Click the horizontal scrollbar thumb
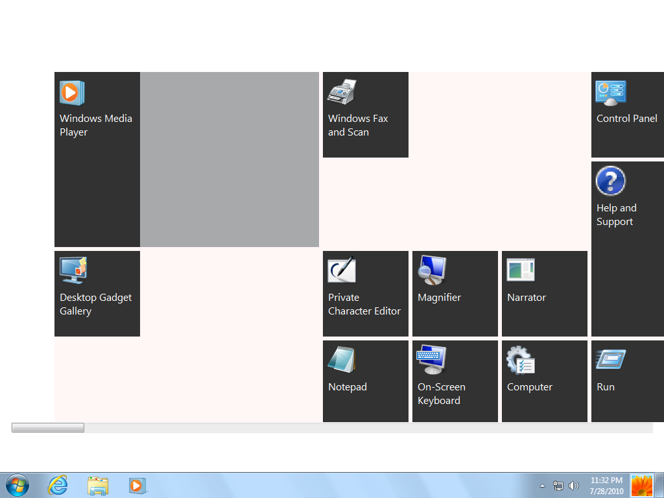The height and width of the screenshot is (498, 664). tap(48, 428)
